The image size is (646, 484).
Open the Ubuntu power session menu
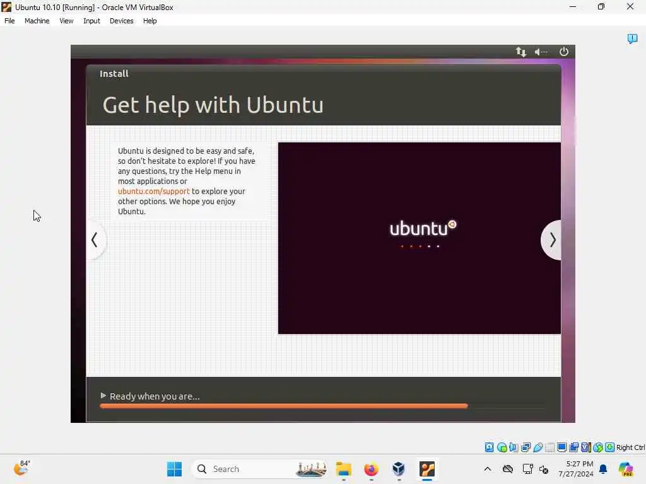point(563,52)
